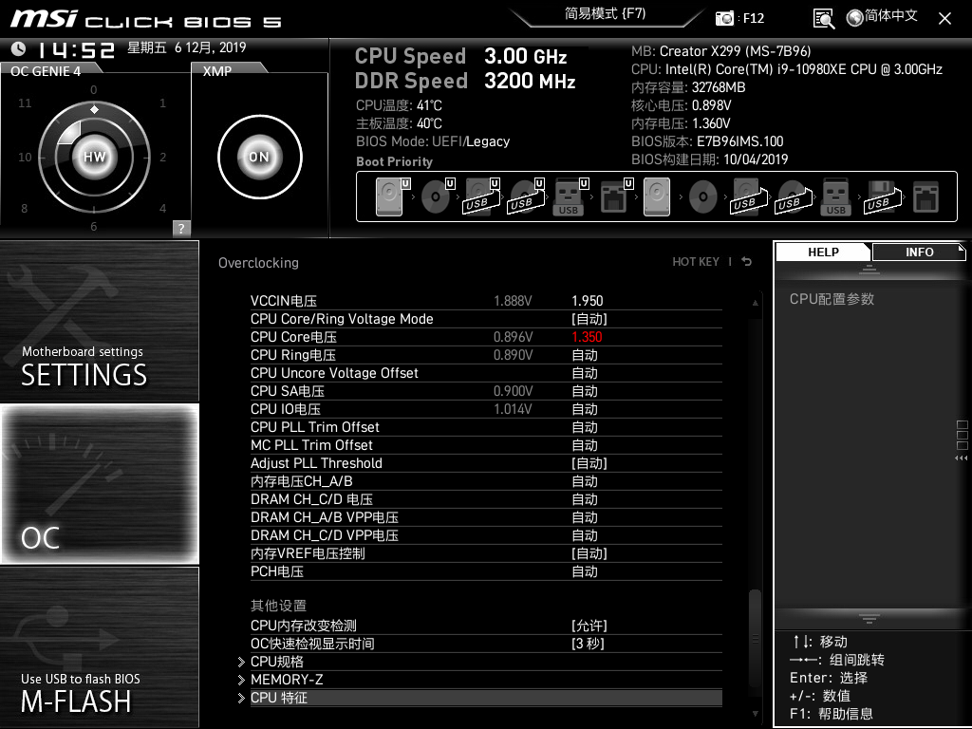This screenshot has height=729, width=972.
Task: Open the SETTINGS motherboard settings section
Action: click(99, 321)
